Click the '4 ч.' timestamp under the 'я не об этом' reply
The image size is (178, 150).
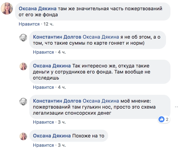tap(62, 52)
